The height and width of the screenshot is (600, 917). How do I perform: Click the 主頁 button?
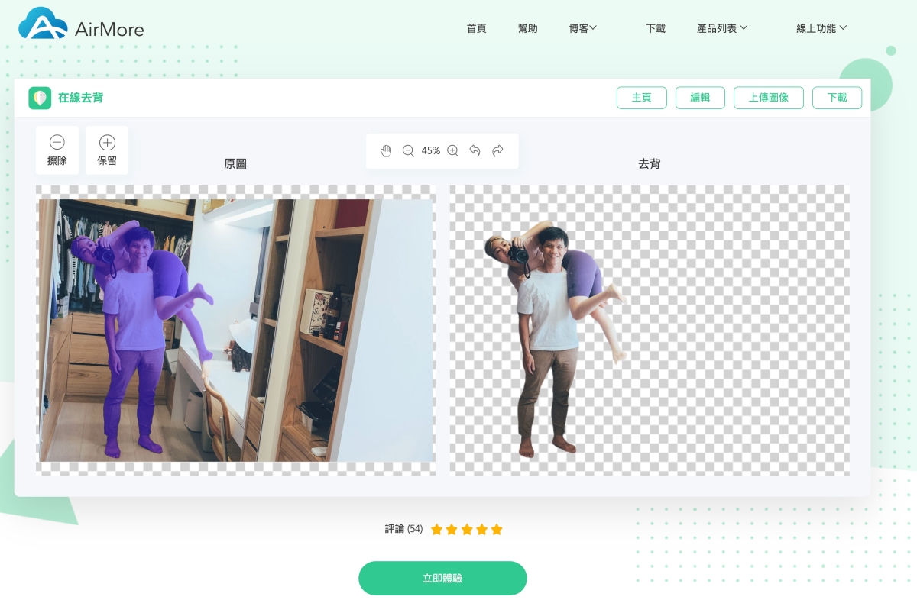point(642,98)
